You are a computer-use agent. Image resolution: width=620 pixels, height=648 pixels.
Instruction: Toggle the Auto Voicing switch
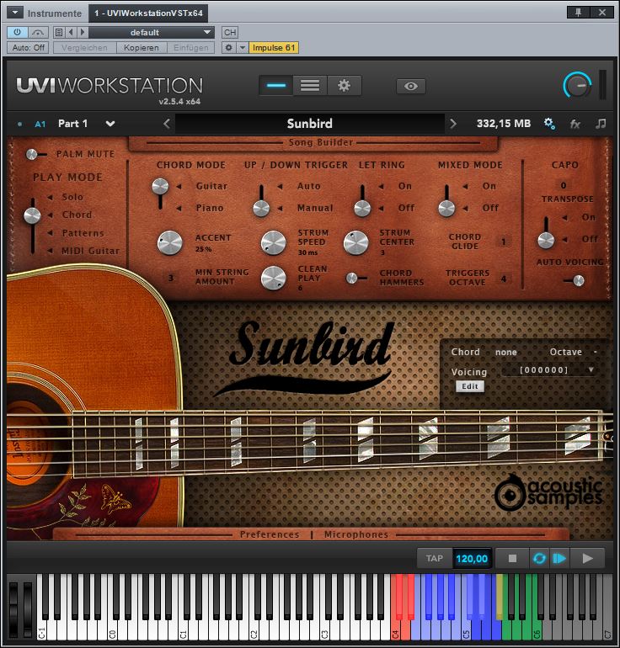coord(574,281)
